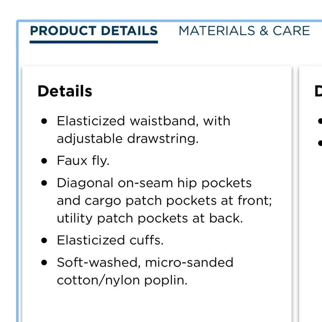
Task: Switch to the Materials & Care tab
Action: point(244,31)
